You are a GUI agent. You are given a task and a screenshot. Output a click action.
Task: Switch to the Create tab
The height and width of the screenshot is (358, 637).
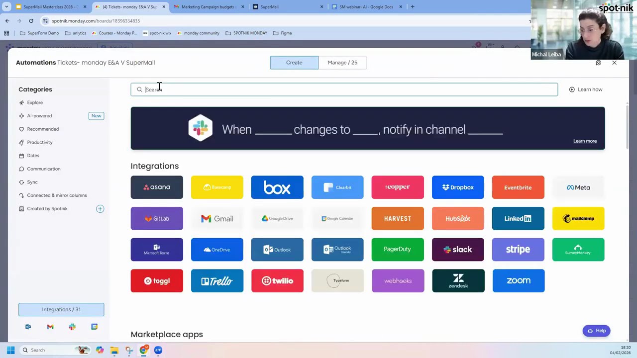click(294, 63)
